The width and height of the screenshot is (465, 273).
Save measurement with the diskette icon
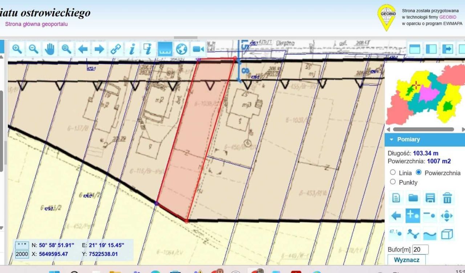pos(430,198)
